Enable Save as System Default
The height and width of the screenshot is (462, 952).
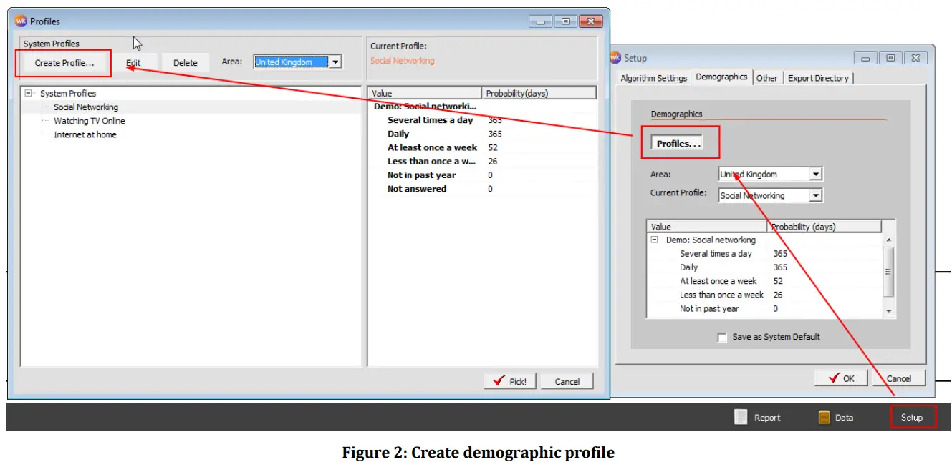coord(723,337)
